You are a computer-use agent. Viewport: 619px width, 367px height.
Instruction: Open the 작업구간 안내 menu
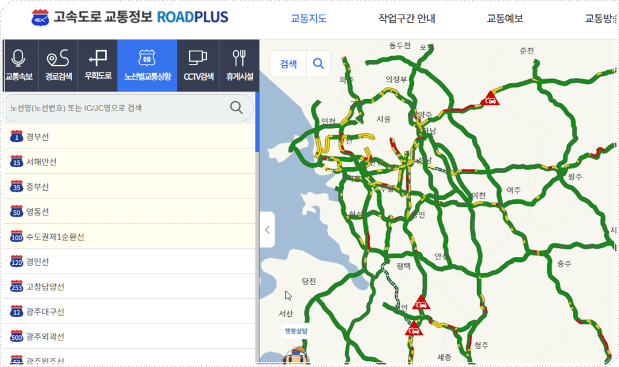pos(406,19)
